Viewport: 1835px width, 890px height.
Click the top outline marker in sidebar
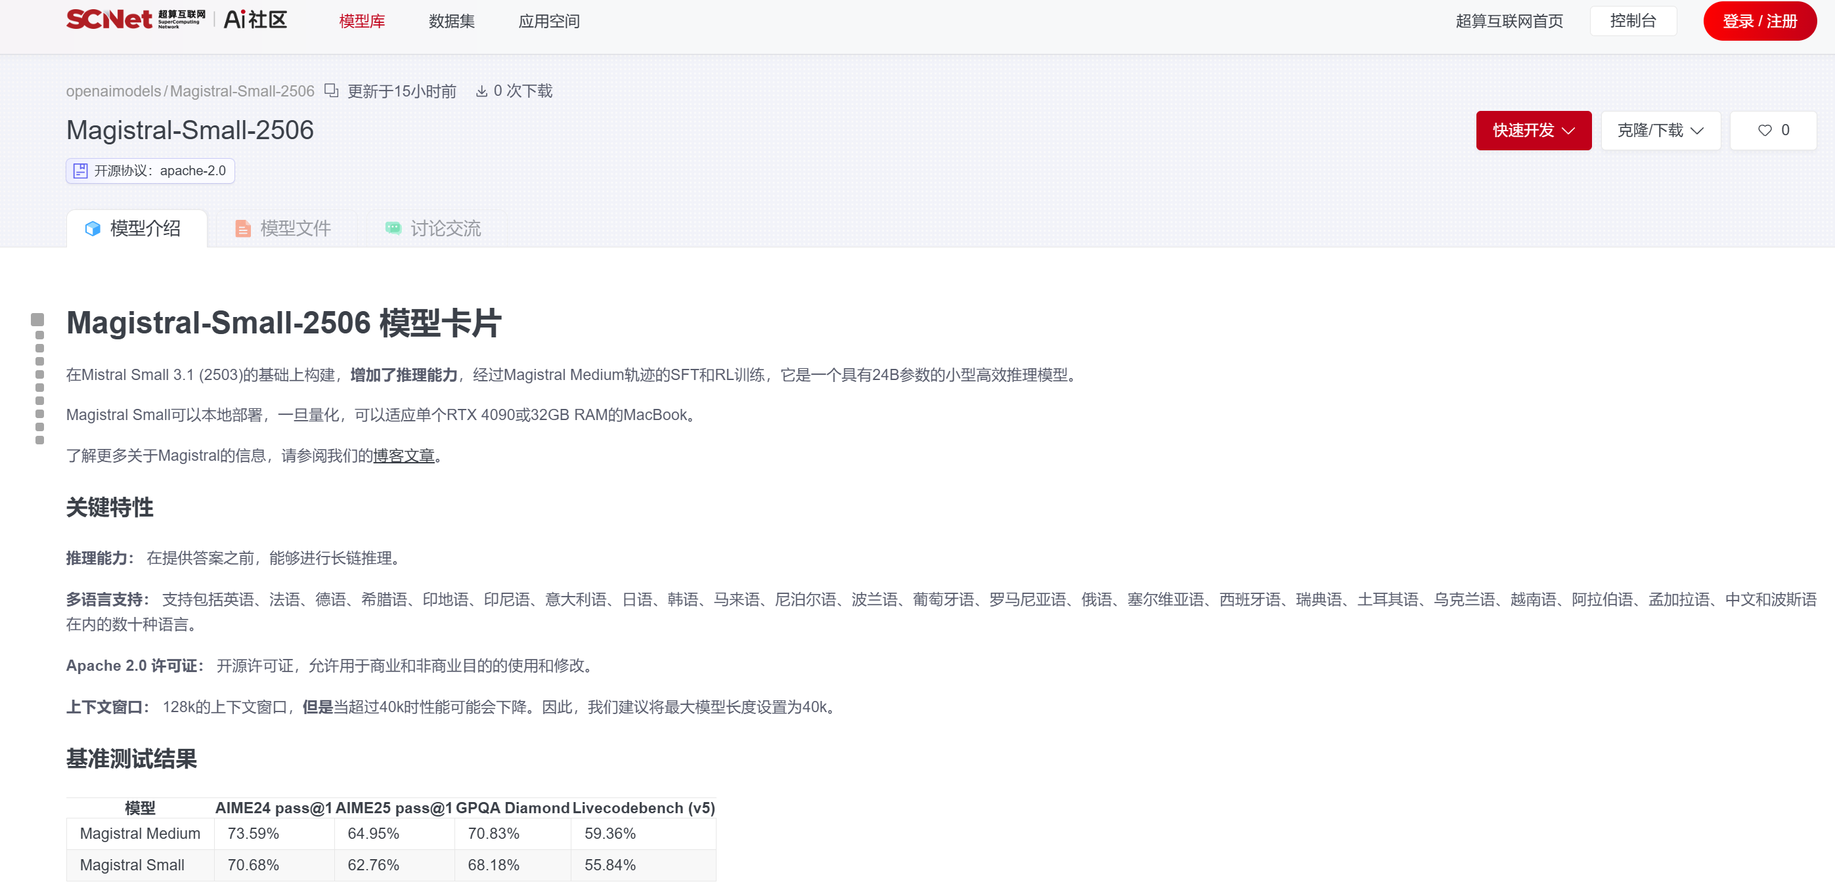point(37,320)
